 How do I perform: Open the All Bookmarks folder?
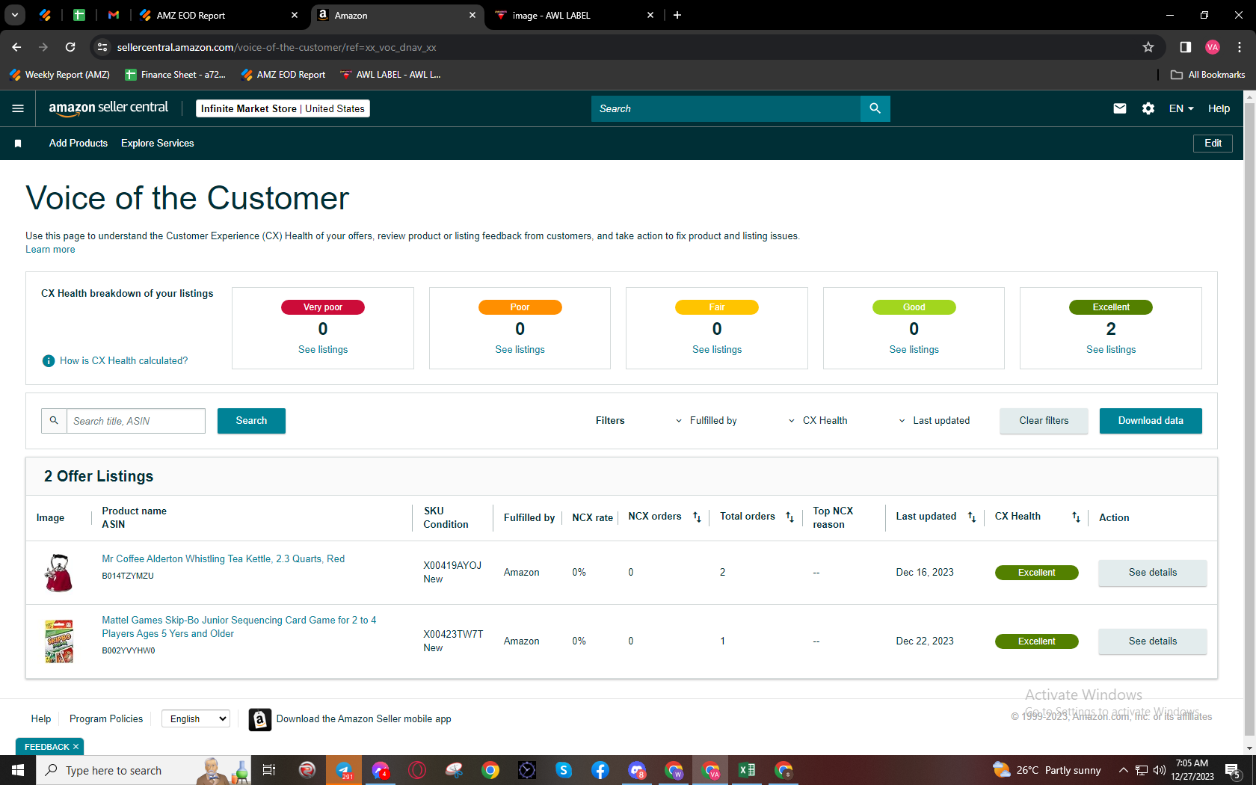pos(1207,75)
